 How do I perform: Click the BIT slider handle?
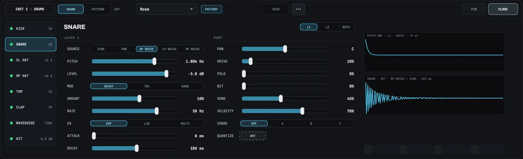point(244,86)
